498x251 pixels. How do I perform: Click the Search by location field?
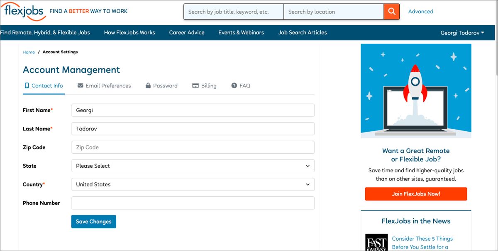click(334, 12)
